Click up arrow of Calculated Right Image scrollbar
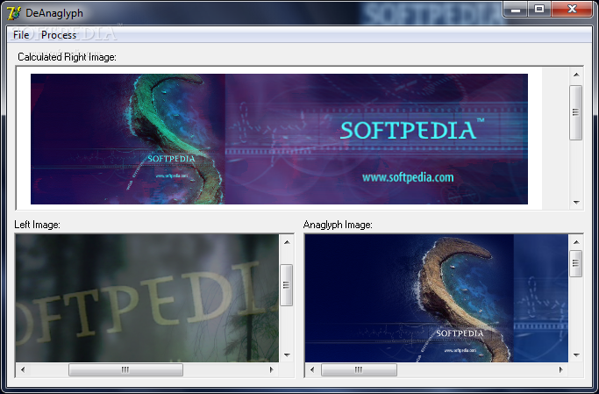This screenshot has height=394, width=599. [576, 75]
